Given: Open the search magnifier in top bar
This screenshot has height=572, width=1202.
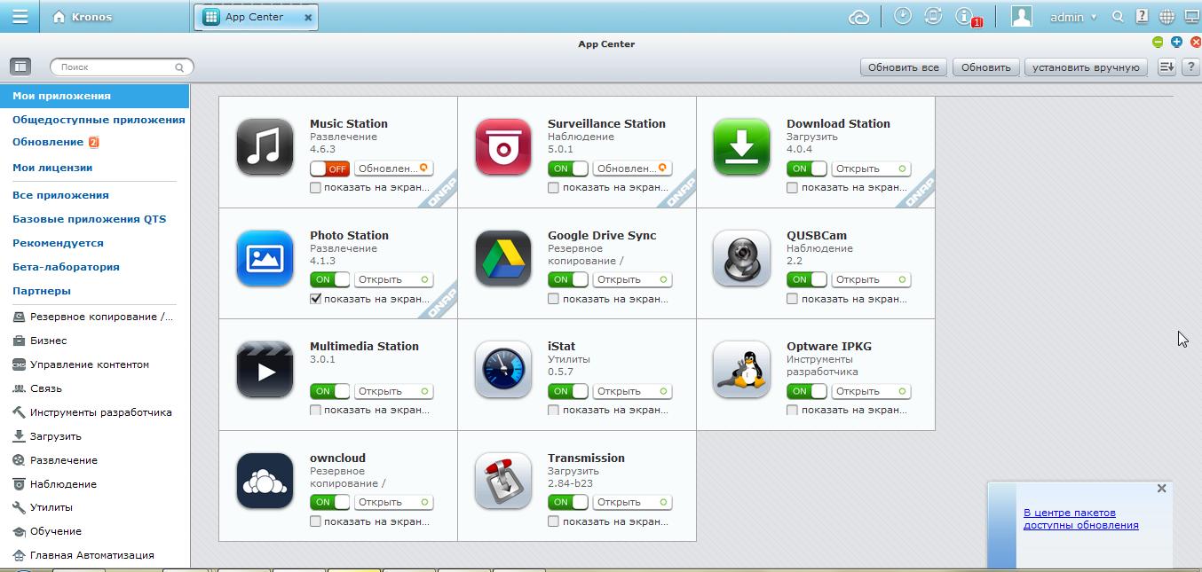Looking at the screenshot, I should pyautogui.click(x=1118, y=17).
